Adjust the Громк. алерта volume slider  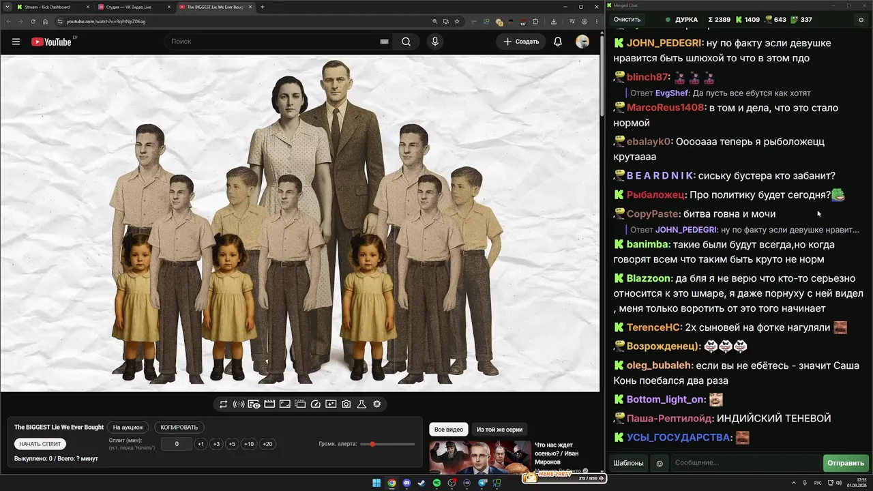387,444
